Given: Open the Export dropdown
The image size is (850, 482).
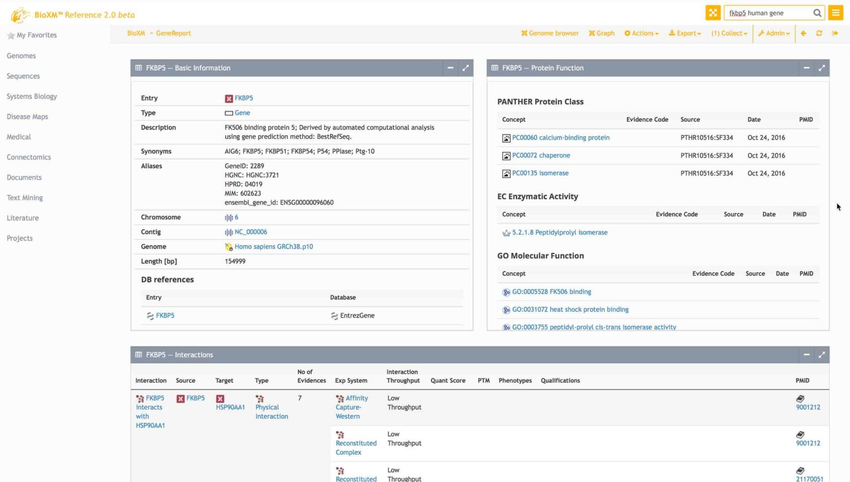Looking at the screenshot, I should pyautogui.click(x=685, y=33).
